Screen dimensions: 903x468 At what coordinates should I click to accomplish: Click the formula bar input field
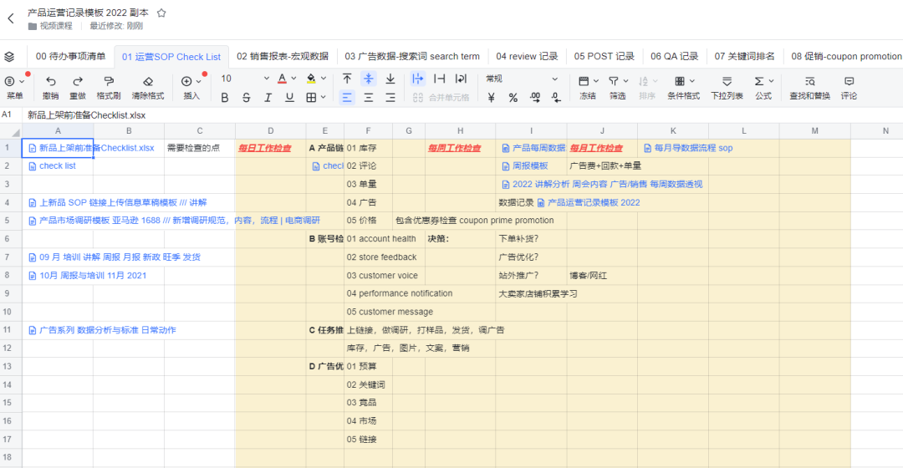461,115
